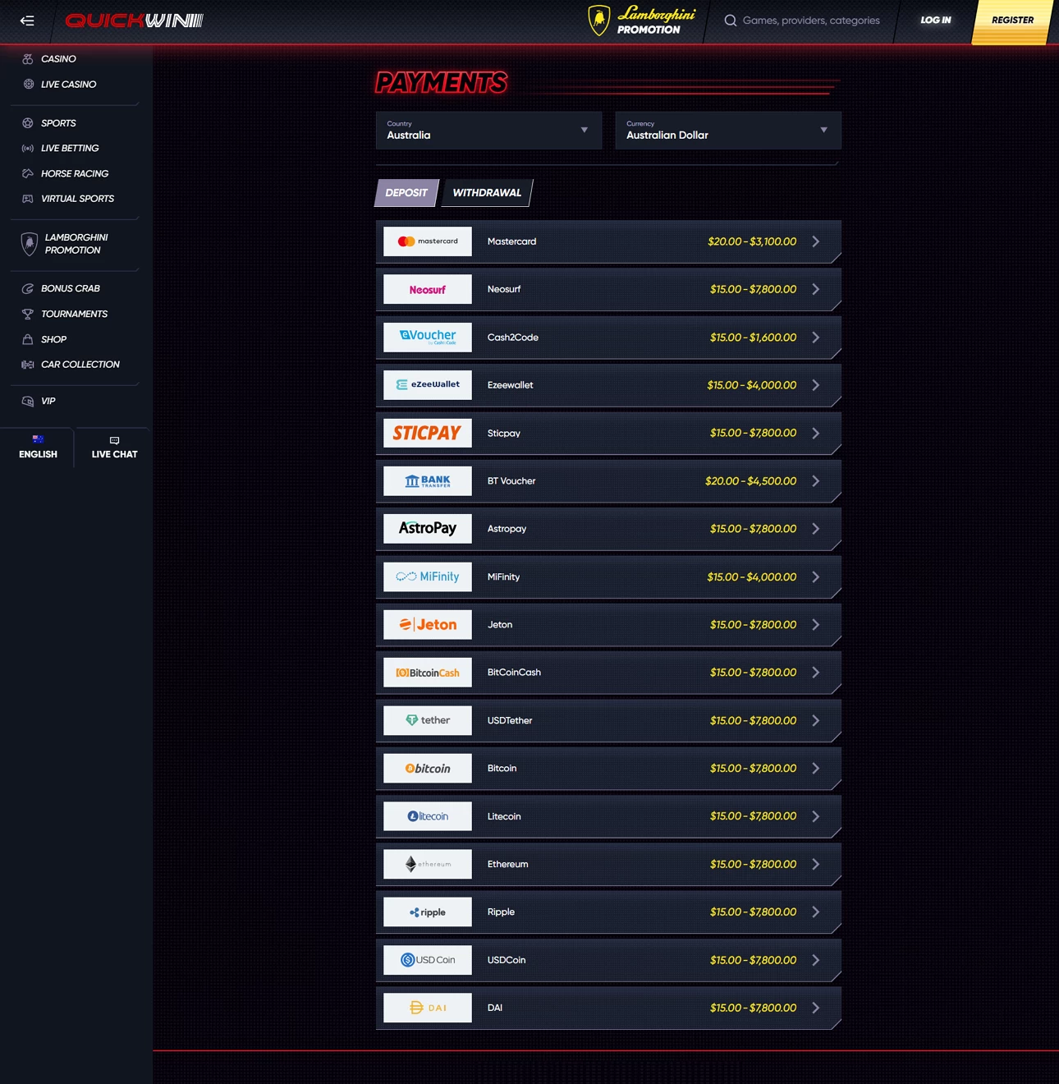Click the Live Betting signal icon
The width and height of the screenshot is (1059, 1084).
click(x=28, y=149)
